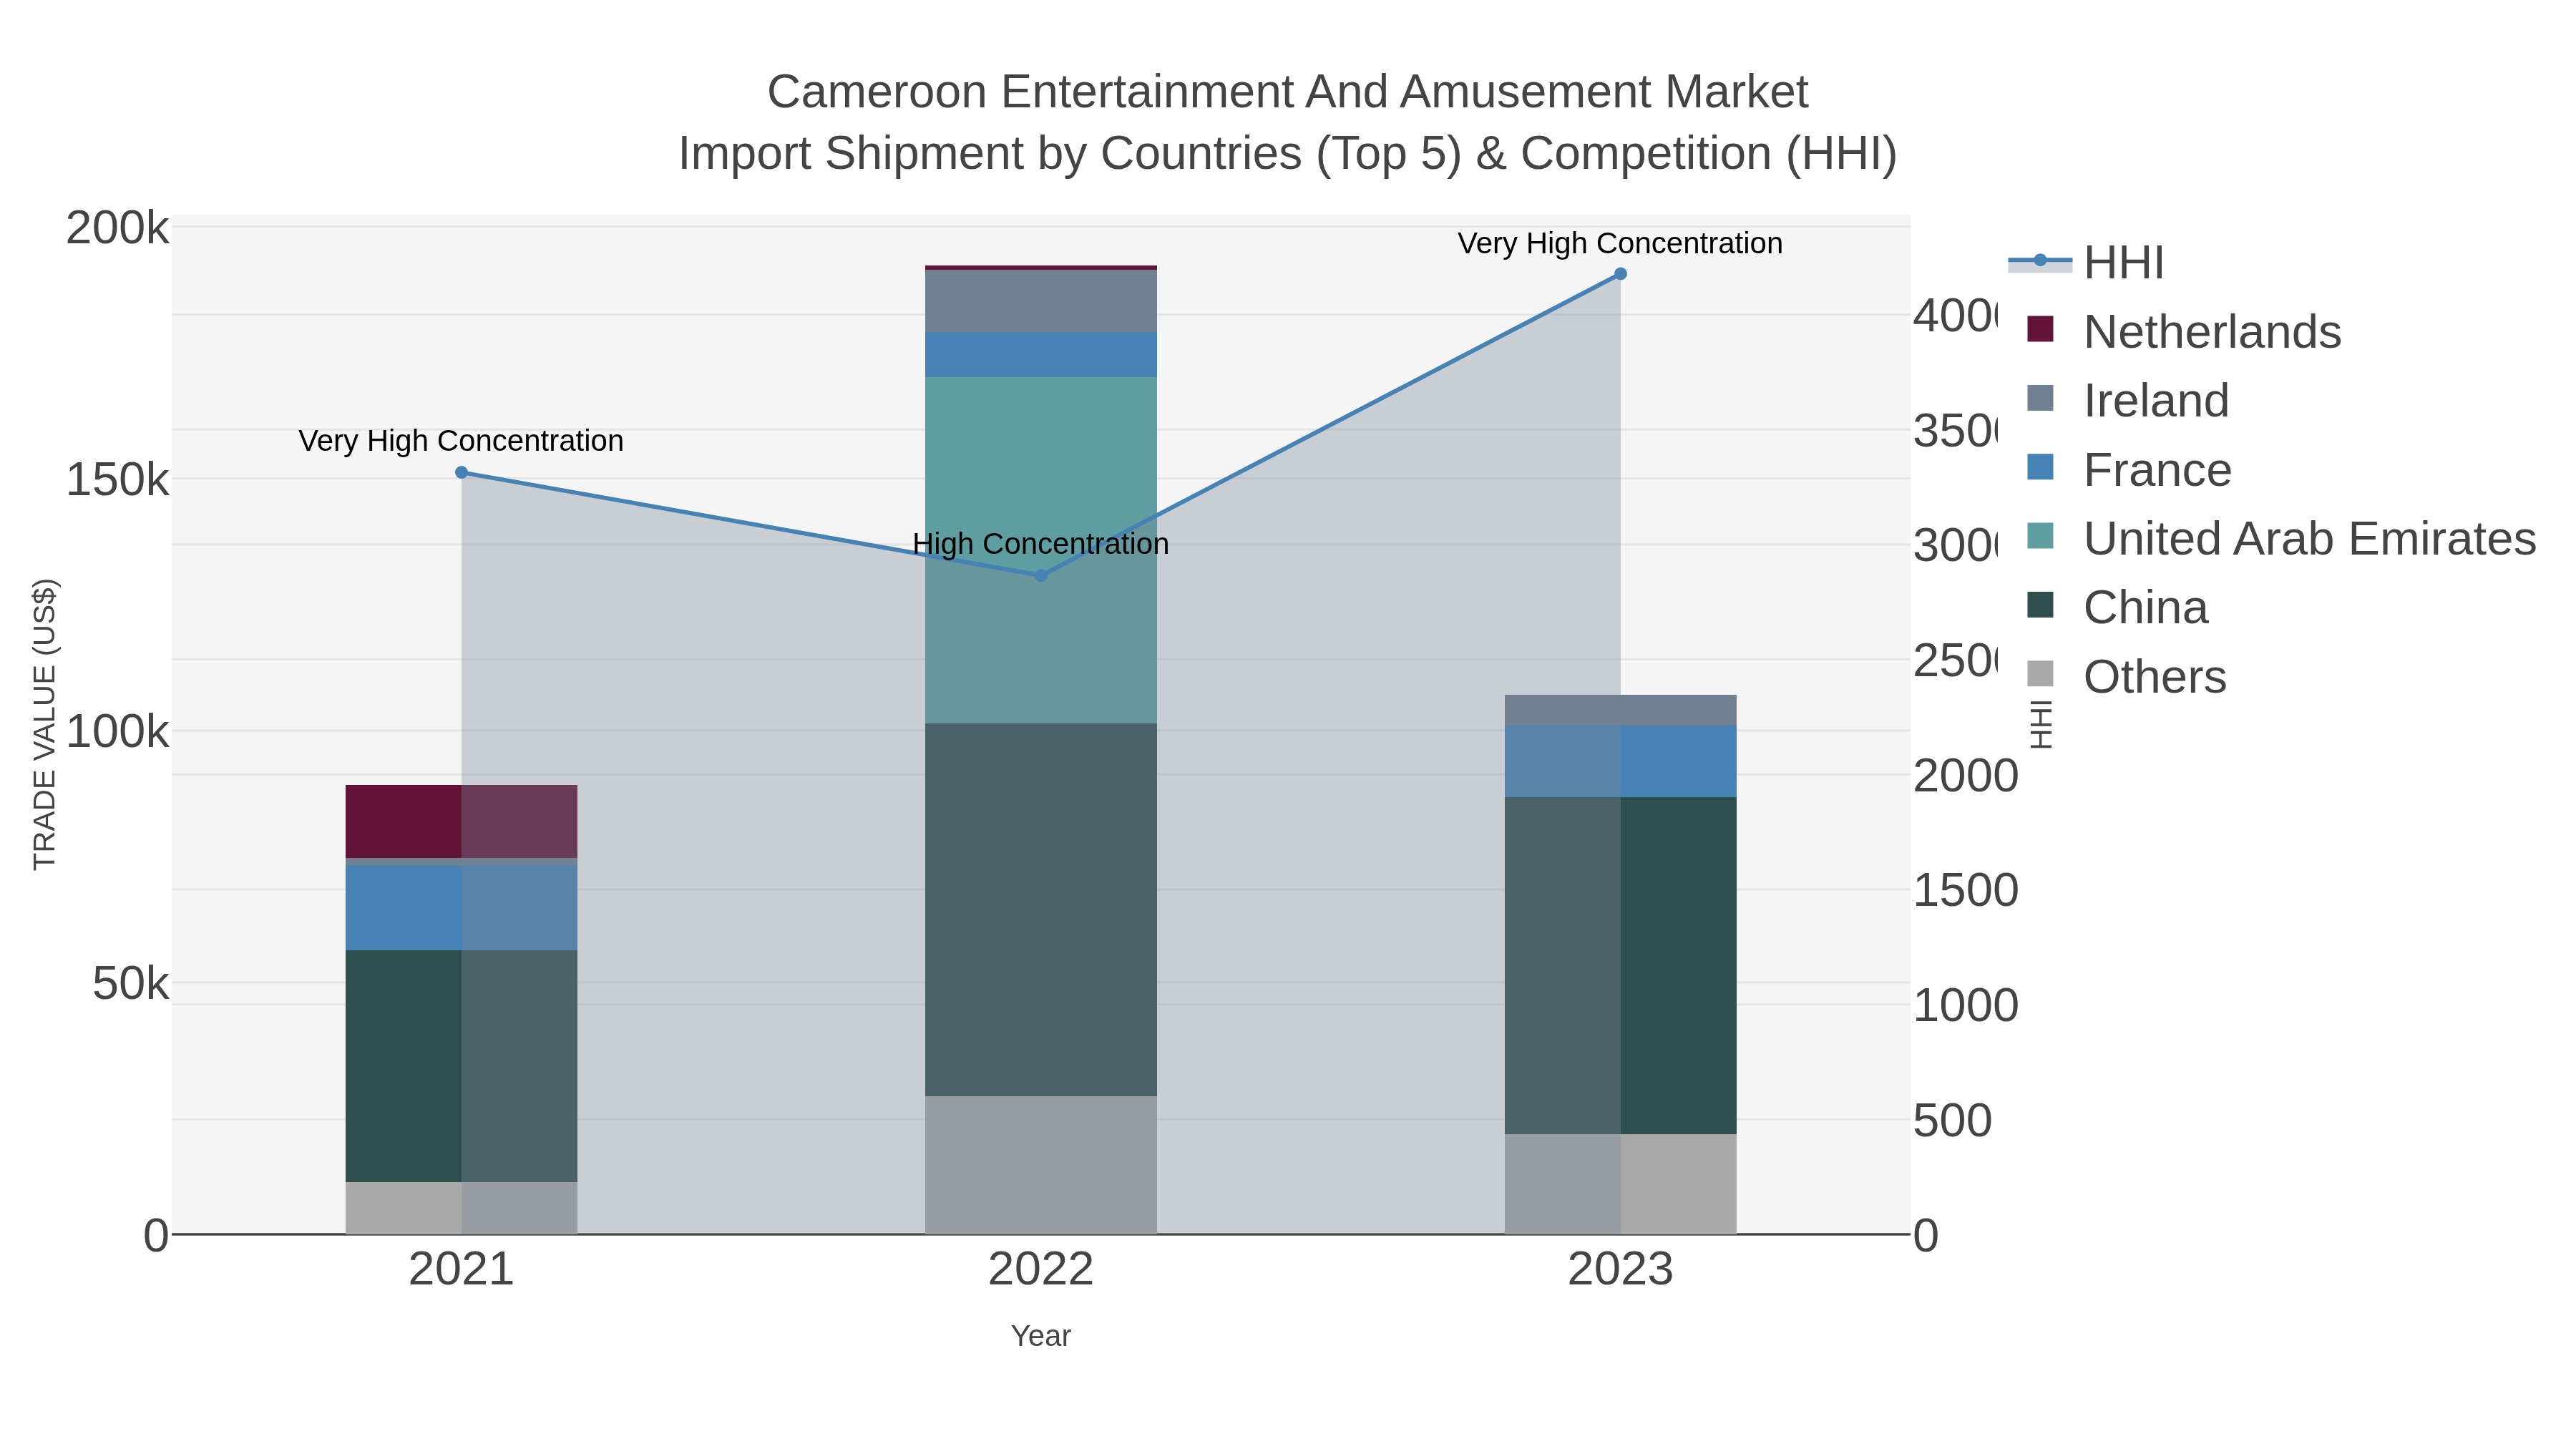Toggle the Netherlands legend entry
This screenshot has width=2576, height=1449.
click(x=2185, y=331)
